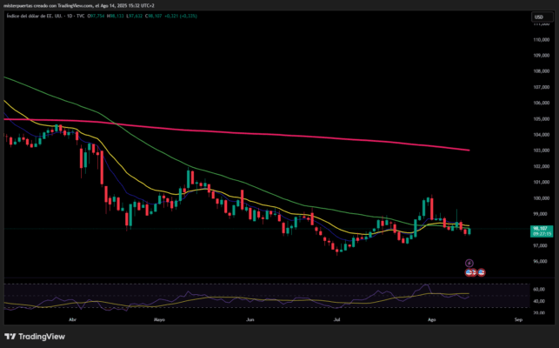Select the Ago marker on the time axis
The image size is (559, 348).
coord(432,320)
